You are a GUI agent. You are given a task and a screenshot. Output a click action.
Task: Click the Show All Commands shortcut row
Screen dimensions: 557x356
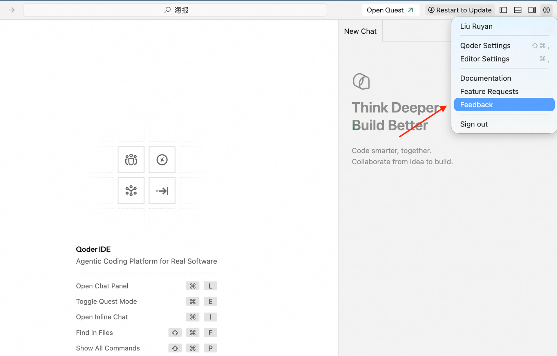coord(147,348)
